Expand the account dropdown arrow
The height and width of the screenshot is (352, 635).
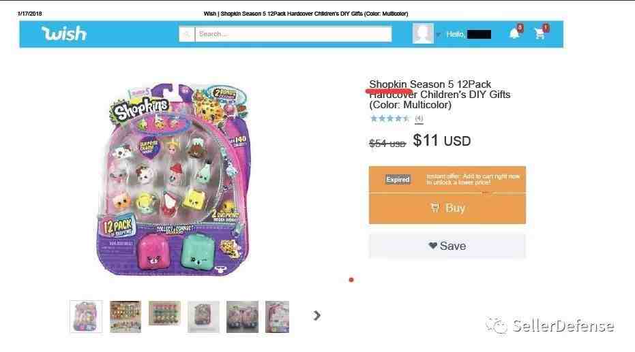click(438, 35)
